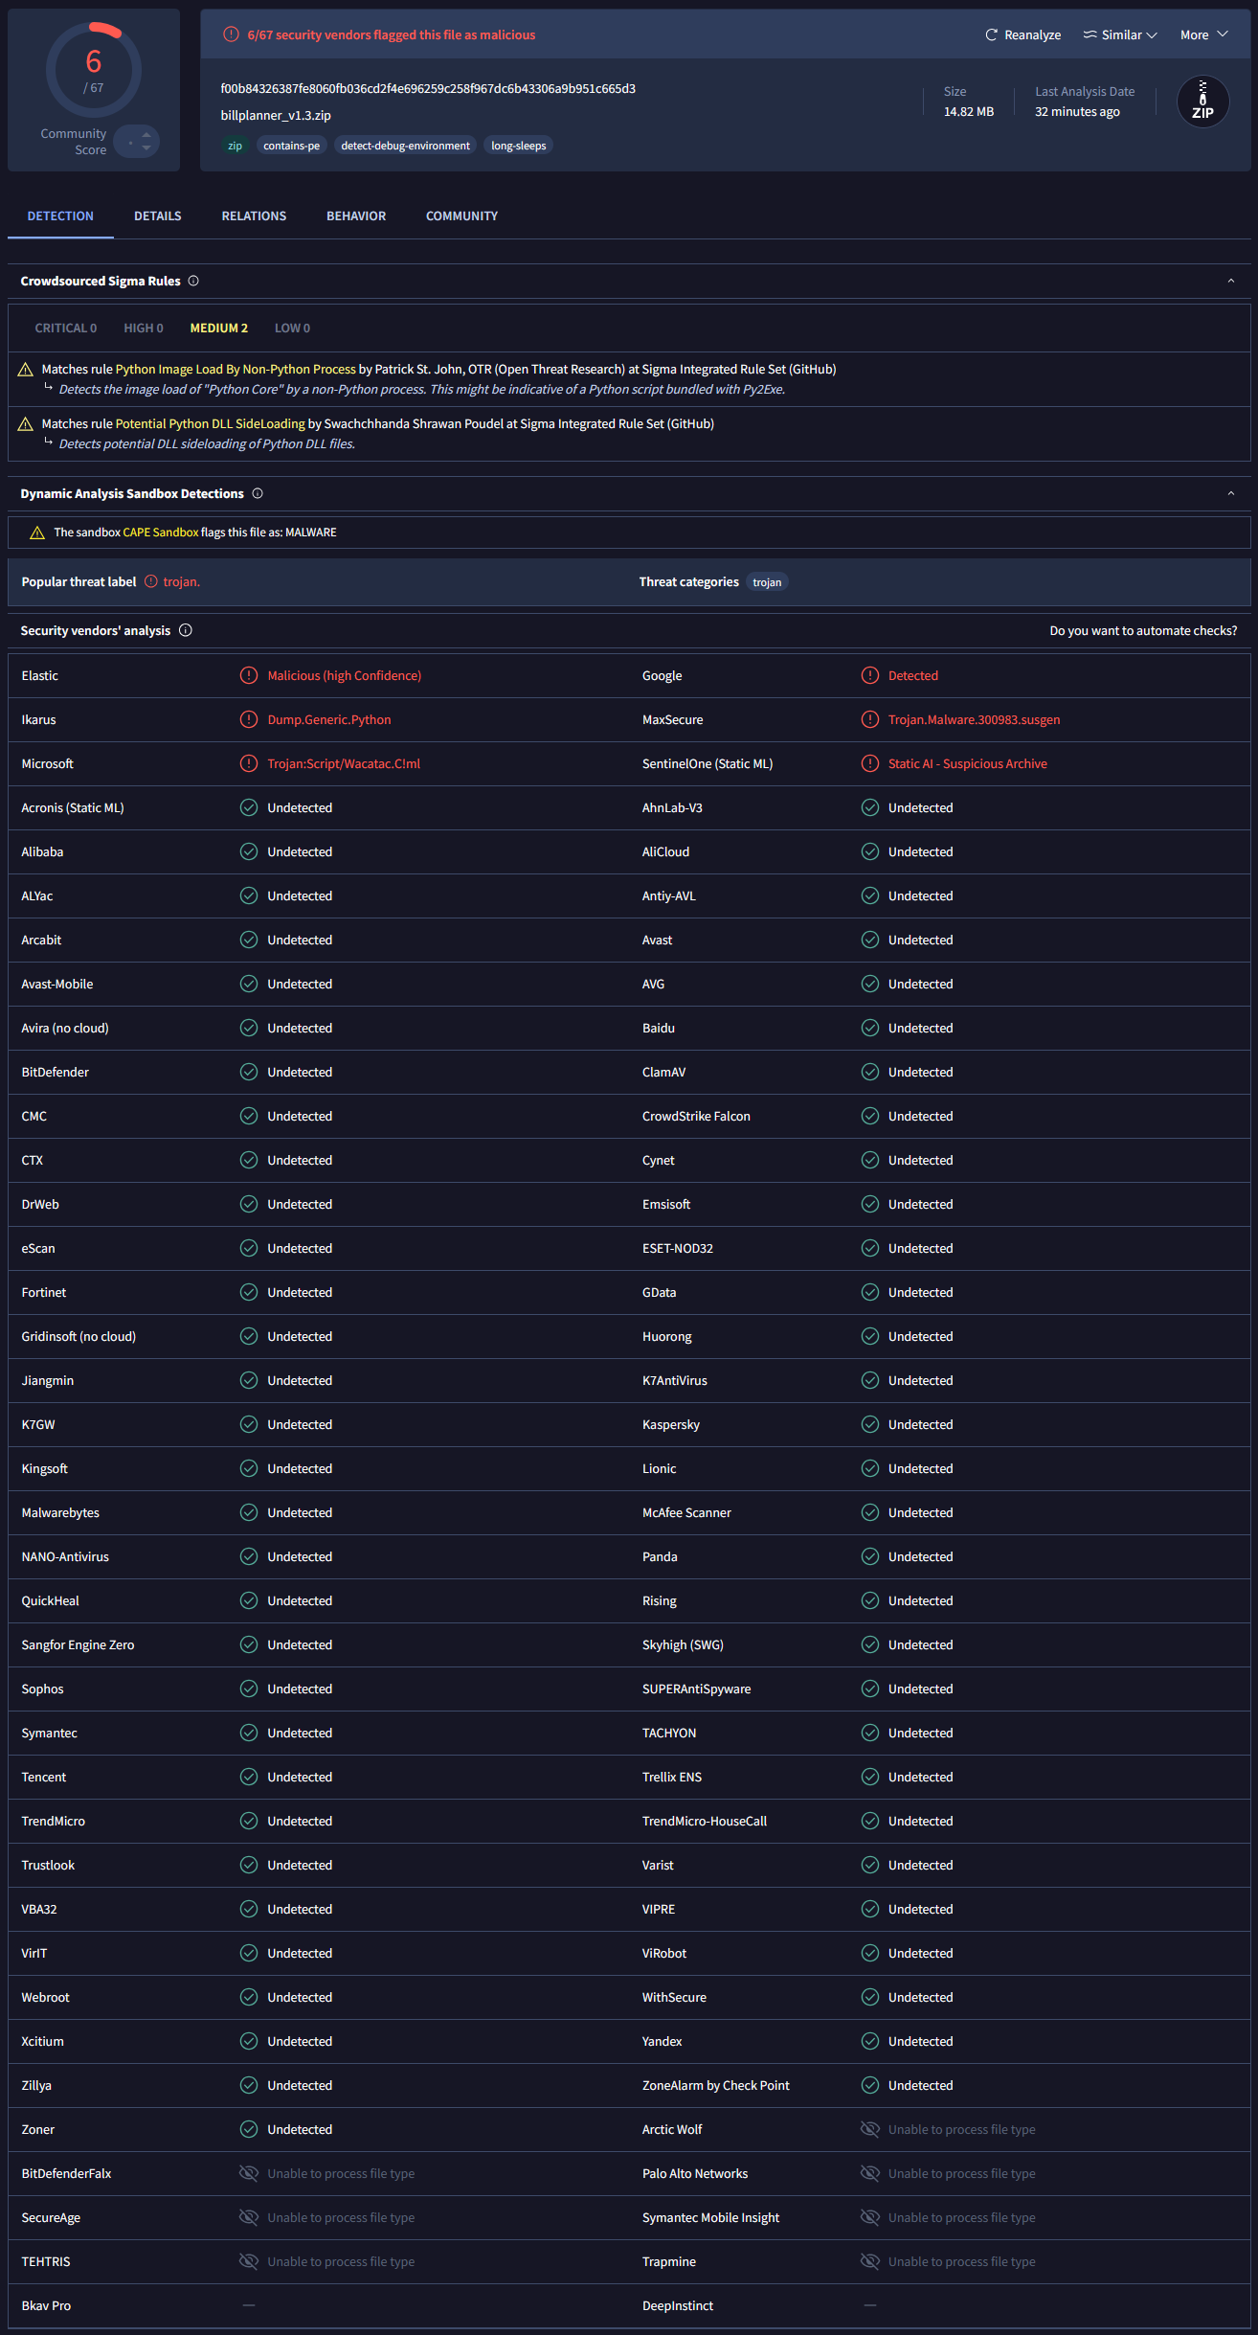Collapse the Dynamic Analysis Sandbox Detections section

1231,493
